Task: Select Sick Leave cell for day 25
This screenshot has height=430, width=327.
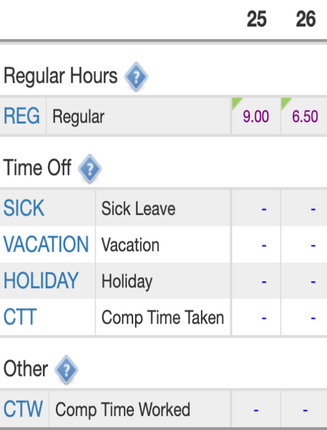Action: click(x=256, y=208)
